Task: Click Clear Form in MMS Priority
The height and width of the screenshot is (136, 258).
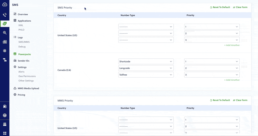Action: coord(240,100)
